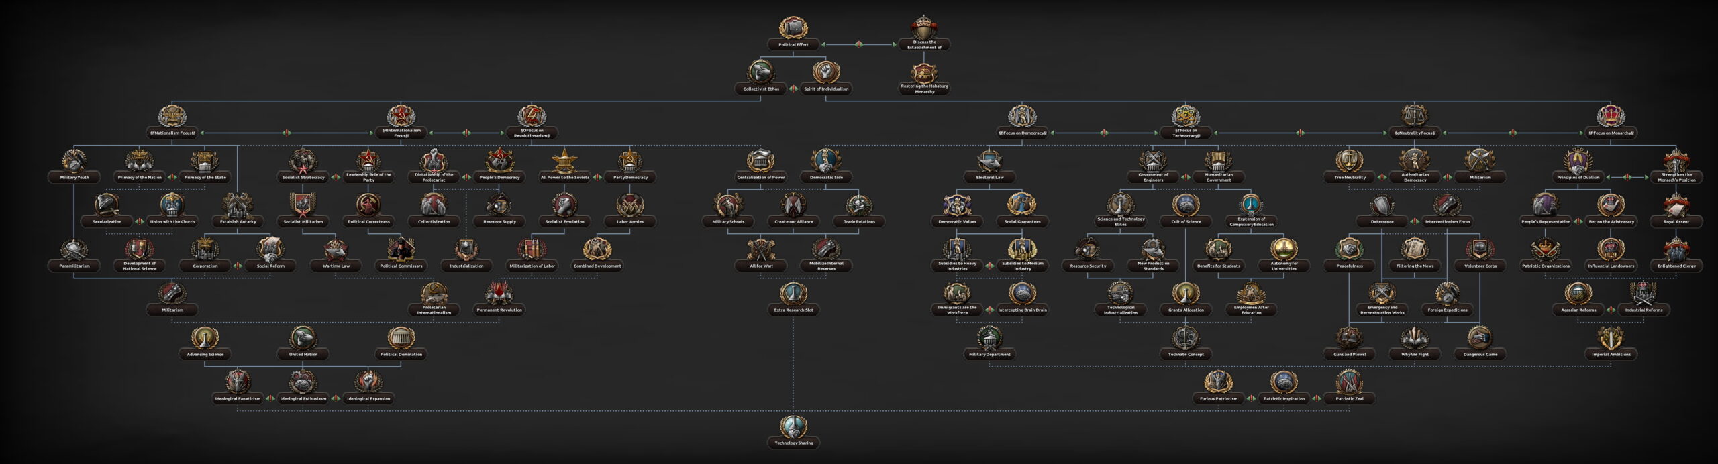Click the Grants Allocation label
This screenshot has height=464, width=1718.
(1186, 310)
